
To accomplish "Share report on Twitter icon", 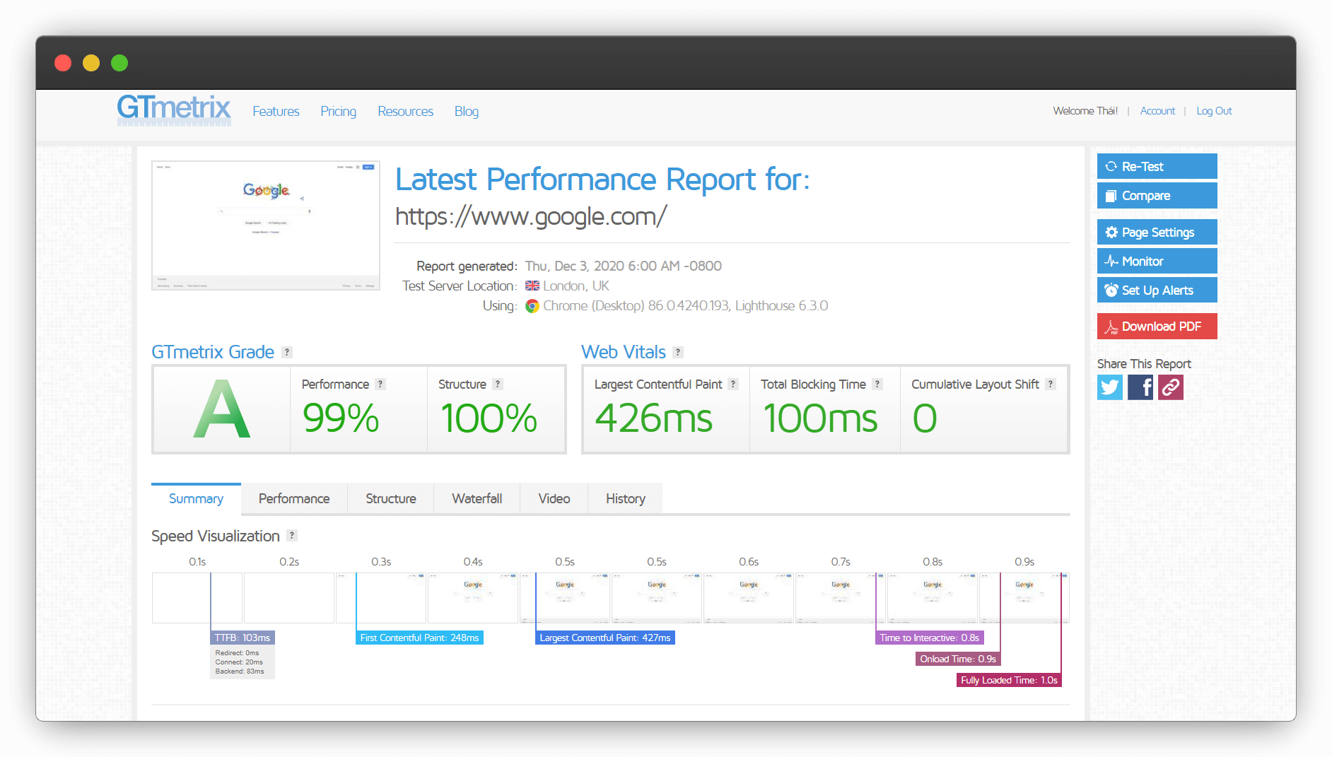I will [x=1110, y=387].
